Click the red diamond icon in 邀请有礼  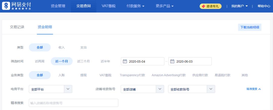(203, 6)
